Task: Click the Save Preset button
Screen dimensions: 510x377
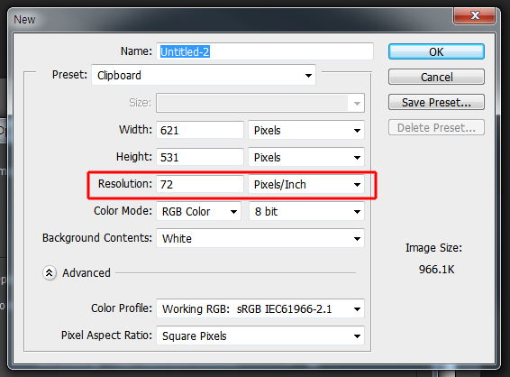Action: click(436, 102)
